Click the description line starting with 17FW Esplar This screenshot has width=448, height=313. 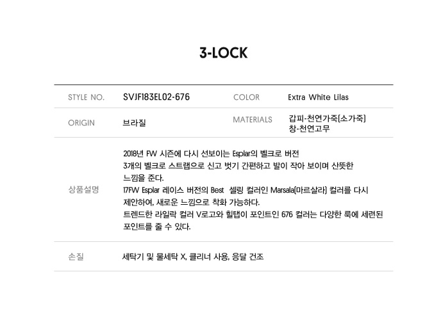tap(245, 190)
